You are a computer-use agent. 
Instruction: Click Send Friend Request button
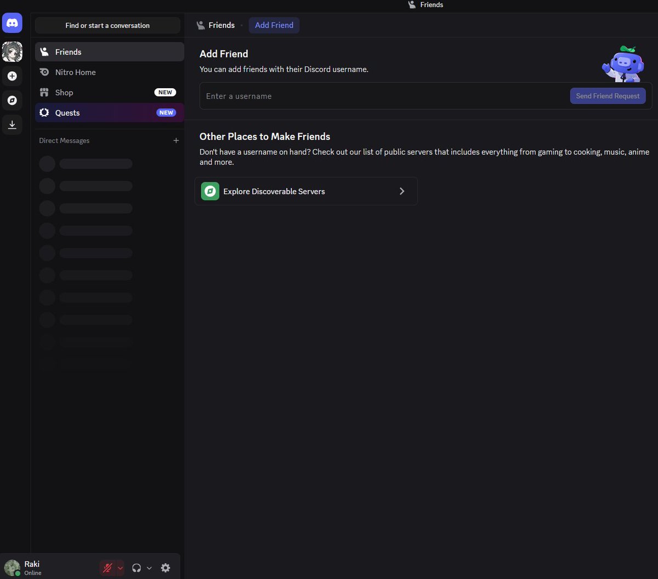point(608,96)
